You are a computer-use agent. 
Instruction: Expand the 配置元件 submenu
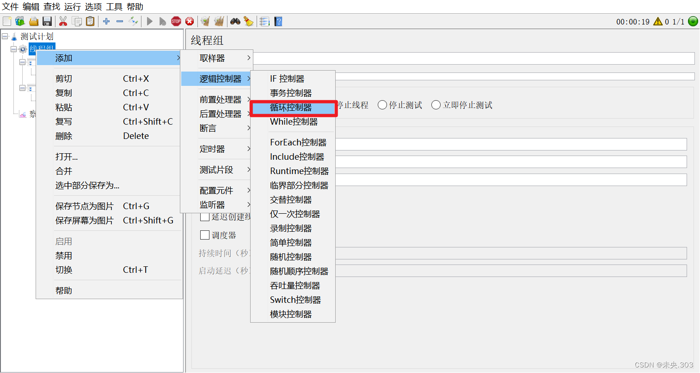pos(216,190)
